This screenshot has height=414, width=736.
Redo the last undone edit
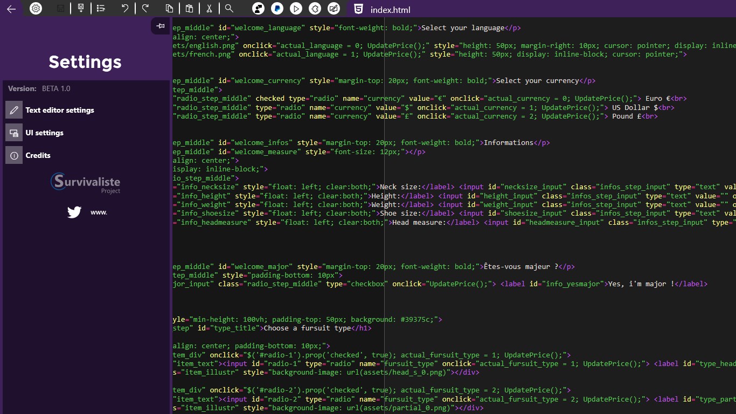click(x=145, y=9)
